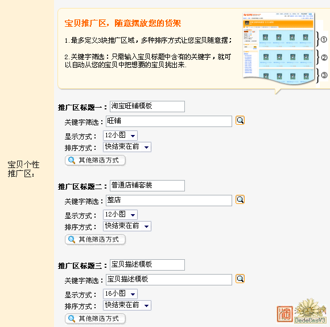Expand 12小图 display dropdown in section two

pyautogui.click(x=121, y=215)
